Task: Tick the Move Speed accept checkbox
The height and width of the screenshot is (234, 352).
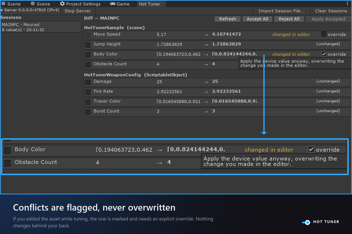Action: click(88, 35)
